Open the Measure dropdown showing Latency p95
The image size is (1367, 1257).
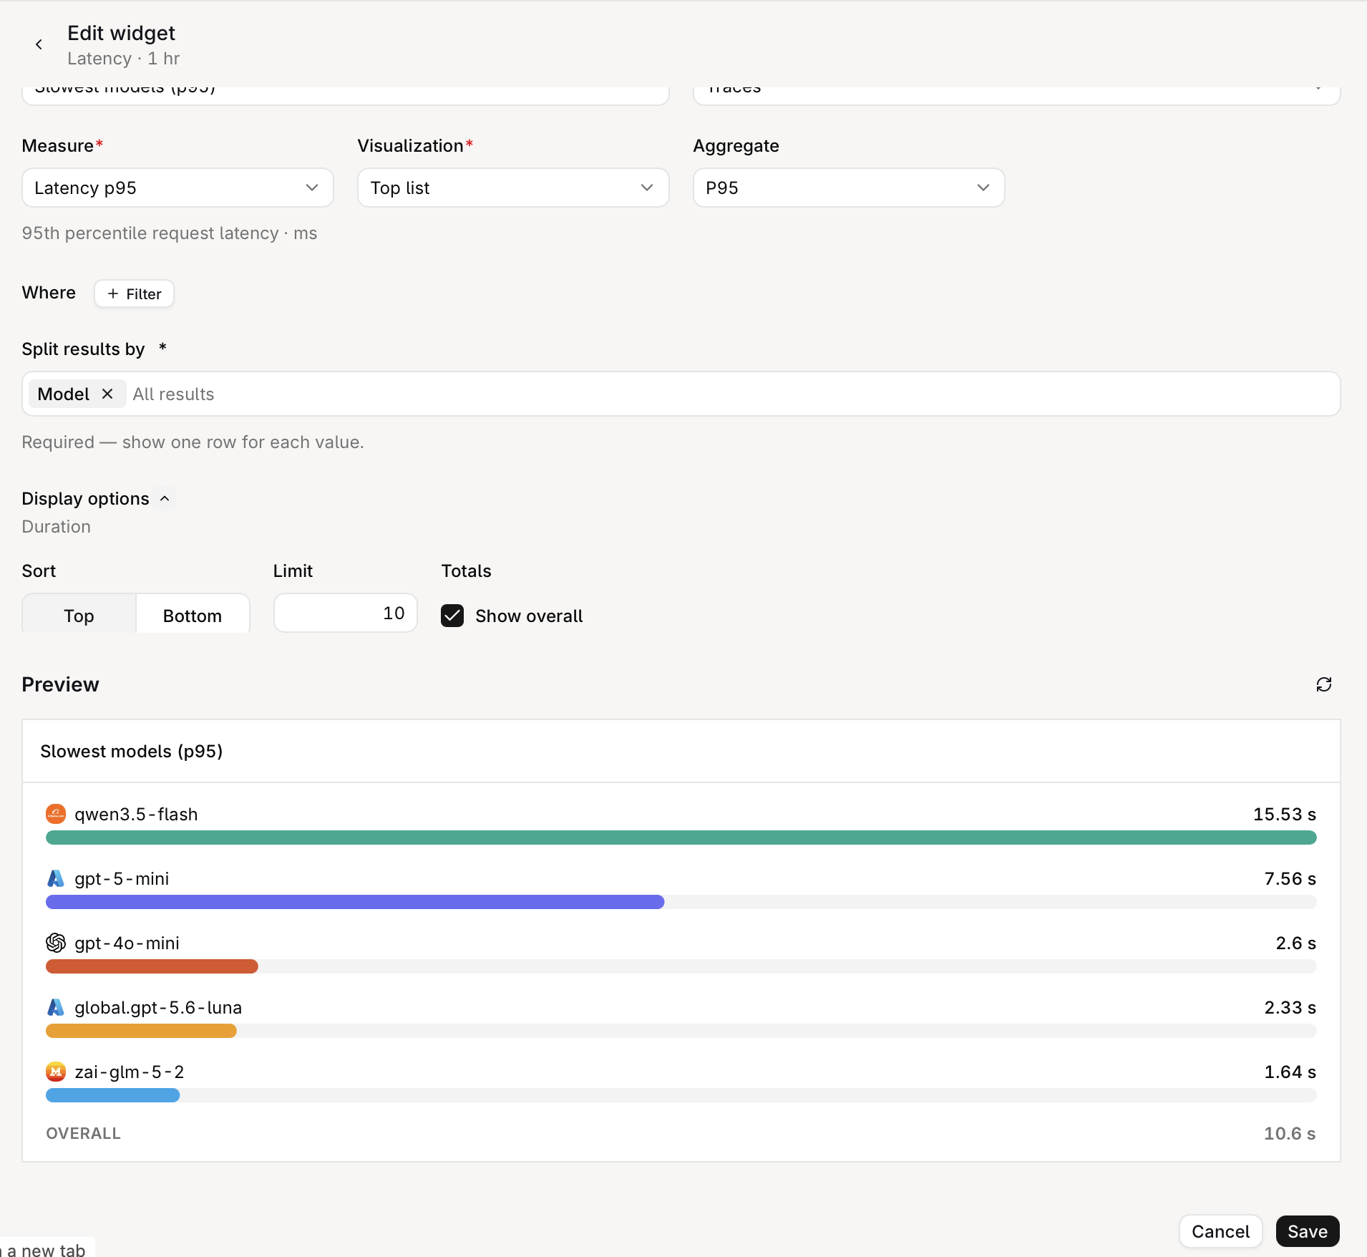tap(177, 188)
